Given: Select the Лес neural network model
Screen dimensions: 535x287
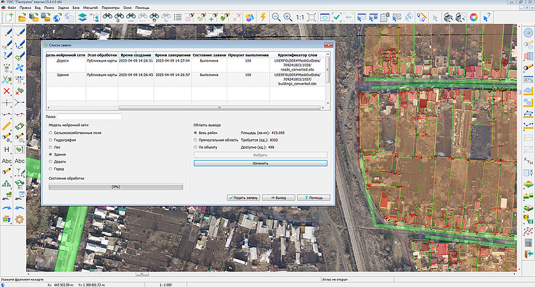Looking at the screenshot, I should (52, 147).
